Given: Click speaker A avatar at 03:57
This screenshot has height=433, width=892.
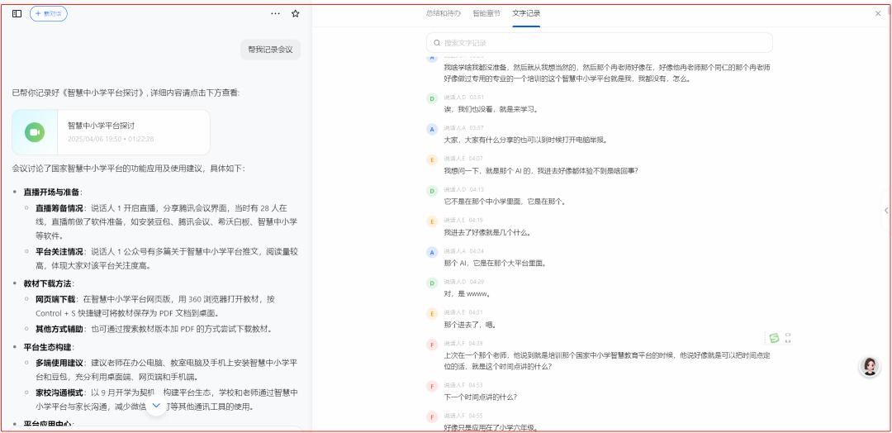Looking at the screenshot, I should point(432,129).
